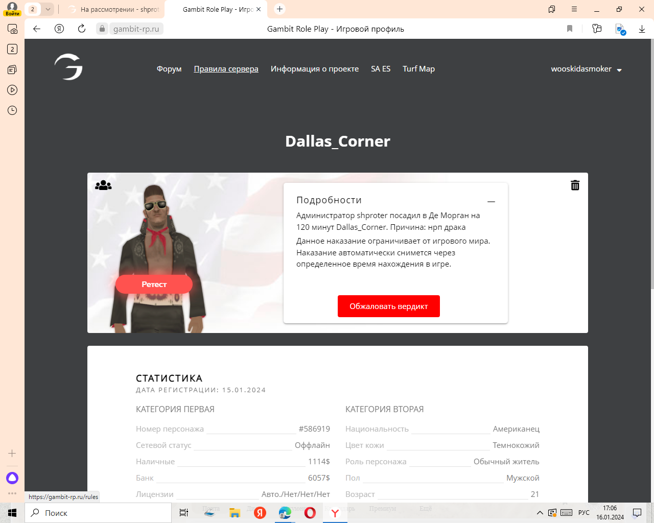Open Alice assistant icon in sidebar
654x523 pixels.
pyautogui.click(x=12, y=478)
